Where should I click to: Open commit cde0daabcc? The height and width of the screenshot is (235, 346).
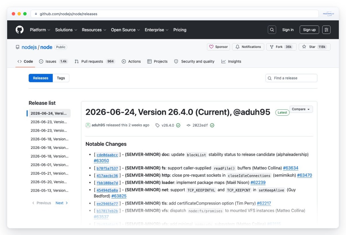click(107, 155)
